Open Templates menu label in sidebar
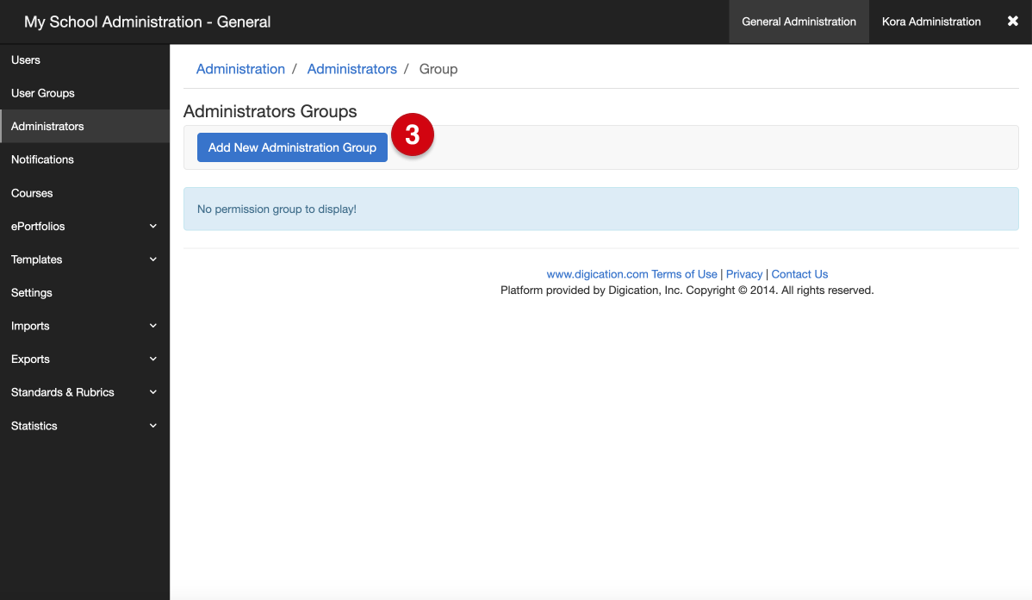The width and height of the screenshot is (1032, 600). [x=37, y=259]
